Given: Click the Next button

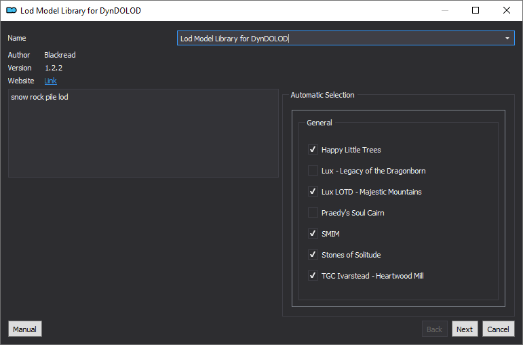Looking at the screenshot, I should [465, 329].
